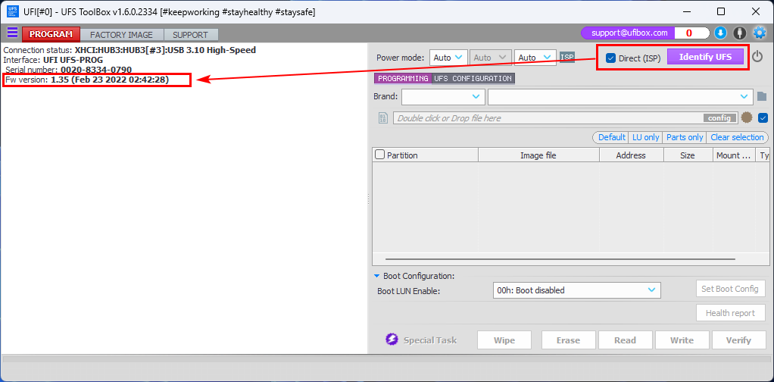Viewport: 774px width, 382px height.
Task: Click the Read button
Action: tap(625, 340)
